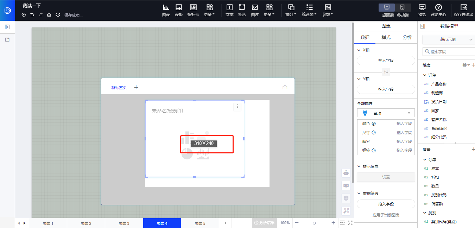
Task: Insert a 表格 table component
Action: click(179, 9)
